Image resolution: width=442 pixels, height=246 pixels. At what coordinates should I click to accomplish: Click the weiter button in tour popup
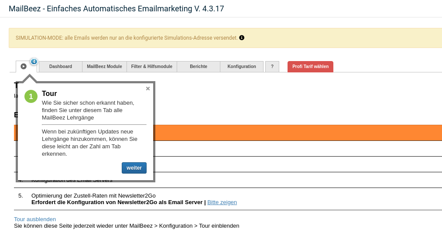(134, 168)
